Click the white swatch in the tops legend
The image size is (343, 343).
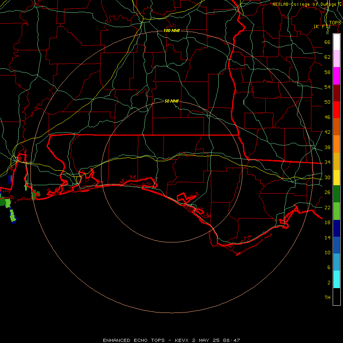click(x=337, y=42)
